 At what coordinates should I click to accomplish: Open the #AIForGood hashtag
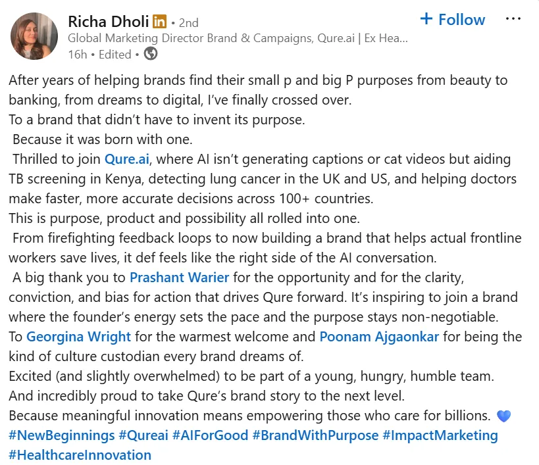click(210, 435)
